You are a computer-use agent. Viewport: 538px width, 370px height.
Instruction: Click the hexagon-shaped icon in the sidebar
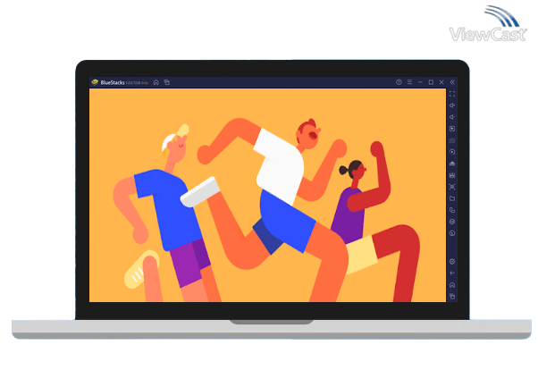tap(452, 222)
